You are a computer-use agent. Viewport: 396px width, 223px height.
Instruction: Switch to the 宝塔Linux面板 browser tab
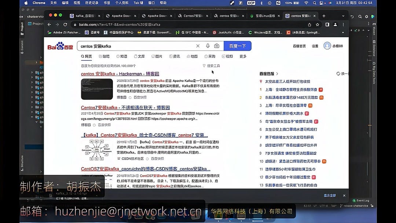pos(265,17)
